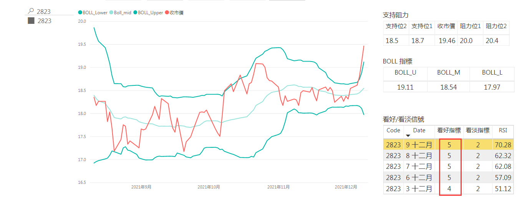
Task: Click the Boll_mid legend label
Action: (x=123, y=13)
